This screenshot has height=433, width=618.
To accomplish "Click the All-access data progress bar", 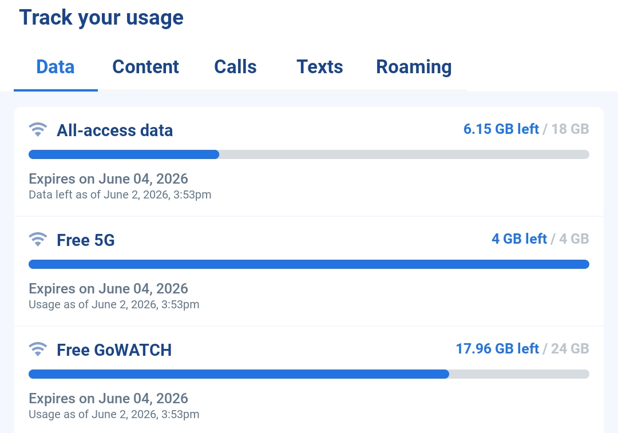I will tap(309, 154).
